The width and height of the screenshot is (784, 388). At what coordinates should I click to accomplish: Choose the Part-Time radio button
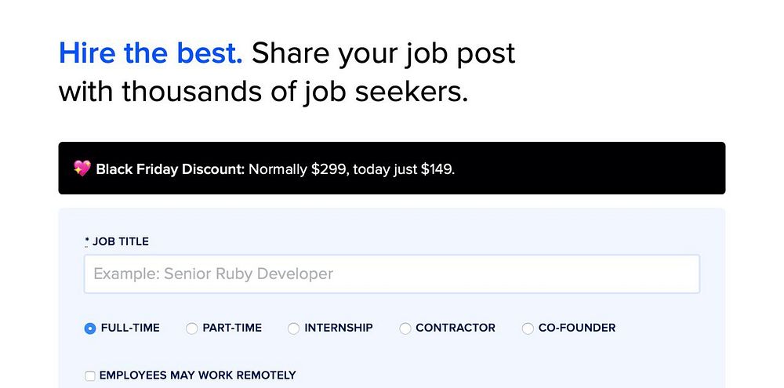(191, 328)
